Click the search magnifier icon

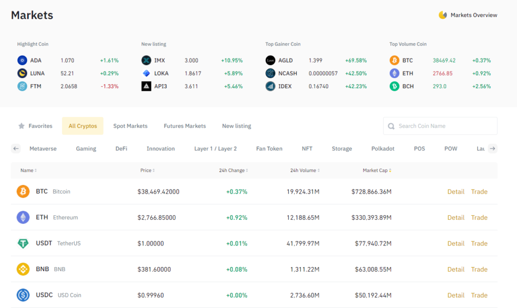391,126
